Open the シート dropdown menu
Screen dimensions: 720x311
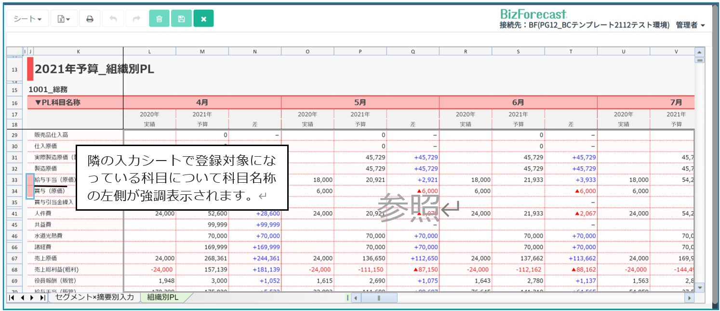tap(27, 19)
